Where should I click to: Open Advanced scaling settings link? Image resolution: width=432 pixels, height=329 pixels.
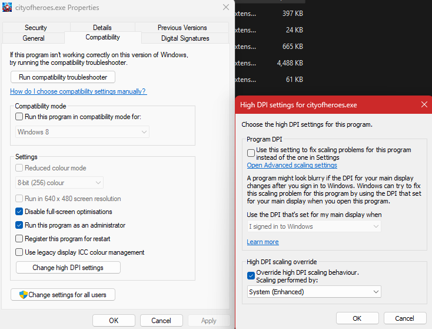[x=292, y=166]
